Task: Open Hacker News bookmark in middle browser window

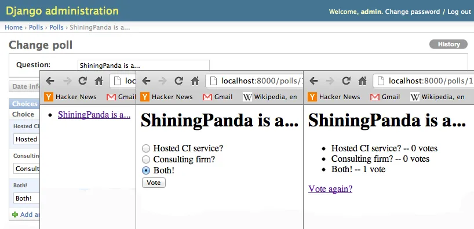Action: click(166, 97)
